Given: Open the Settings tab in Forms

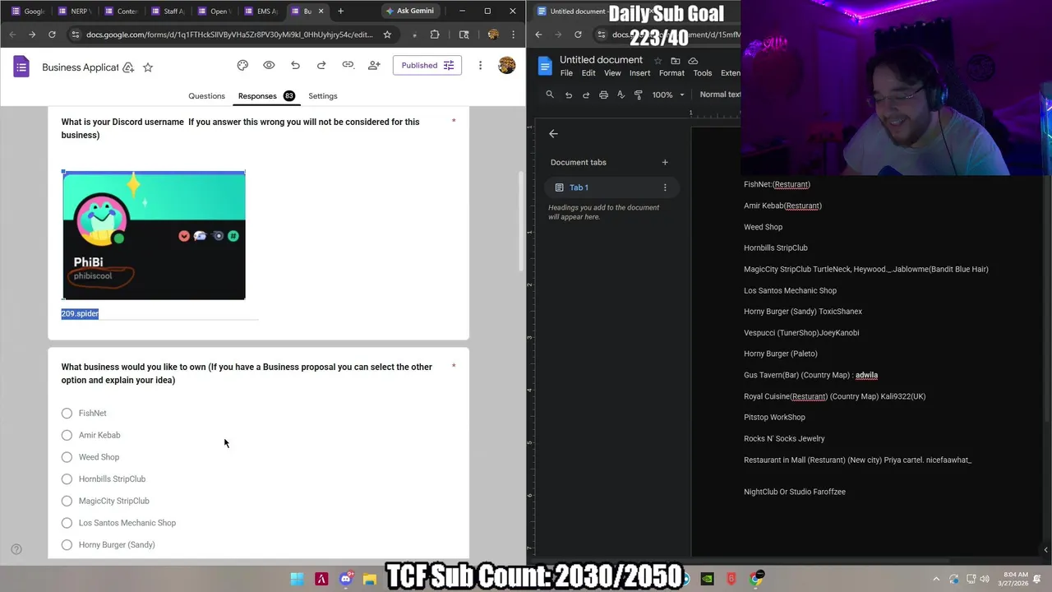Looking at the screenshot, I should (323, 96).
